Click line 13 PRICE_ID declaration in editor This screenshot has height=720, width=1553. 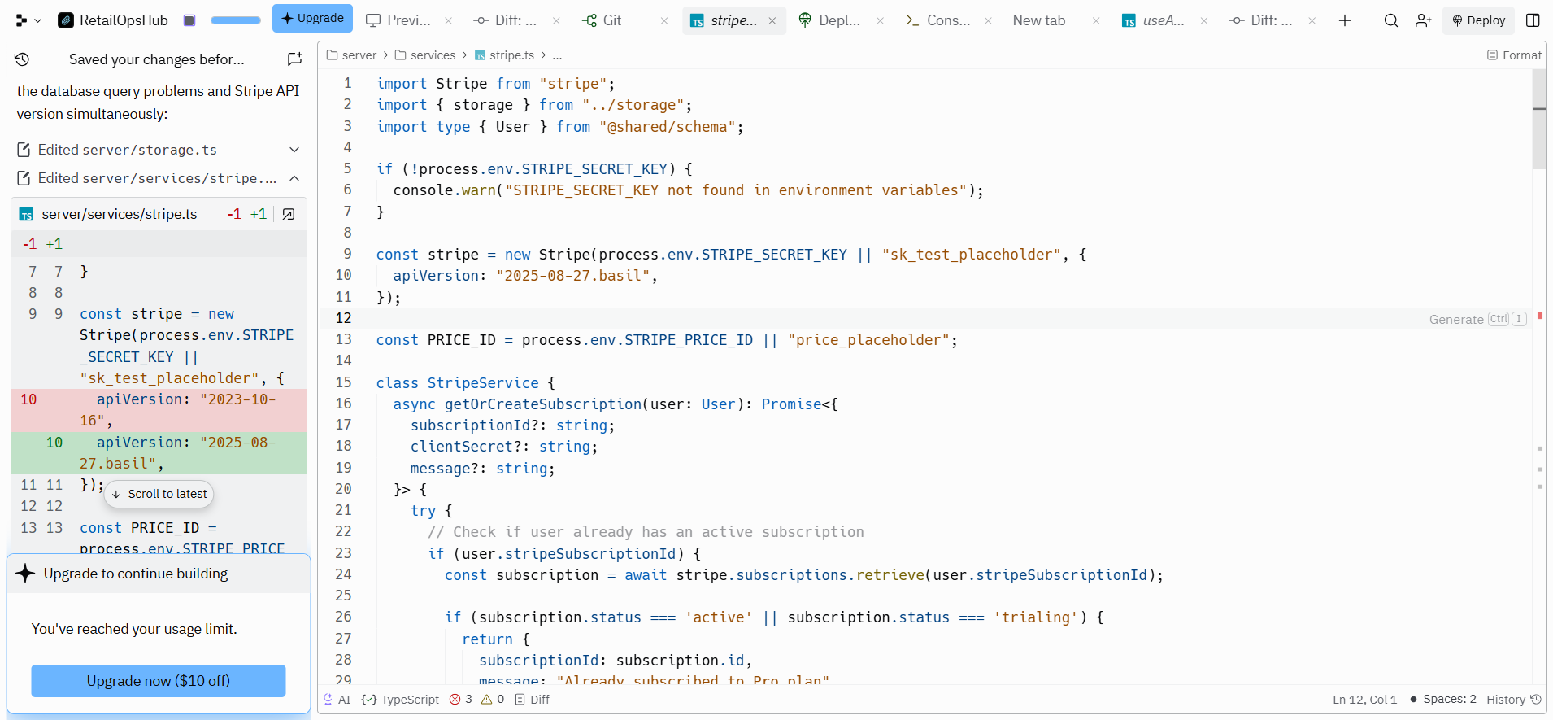click(667, 340)
